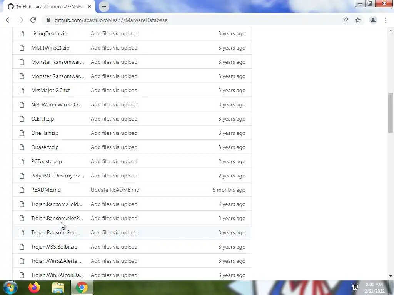Open LivingDeath.zip file link
Viewport: 394px width, 295px height.
tap(49, 34)
